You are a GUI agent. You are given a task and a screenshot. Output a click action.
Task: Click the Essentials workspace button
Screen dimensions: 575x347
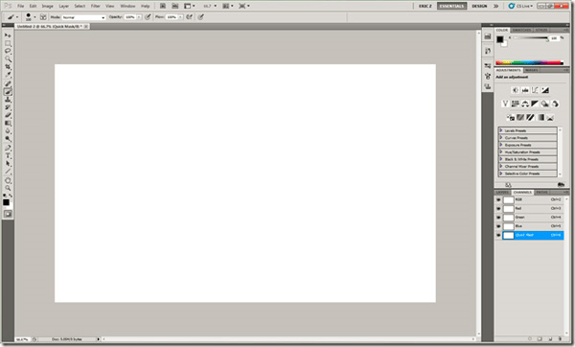click(451, 7)
